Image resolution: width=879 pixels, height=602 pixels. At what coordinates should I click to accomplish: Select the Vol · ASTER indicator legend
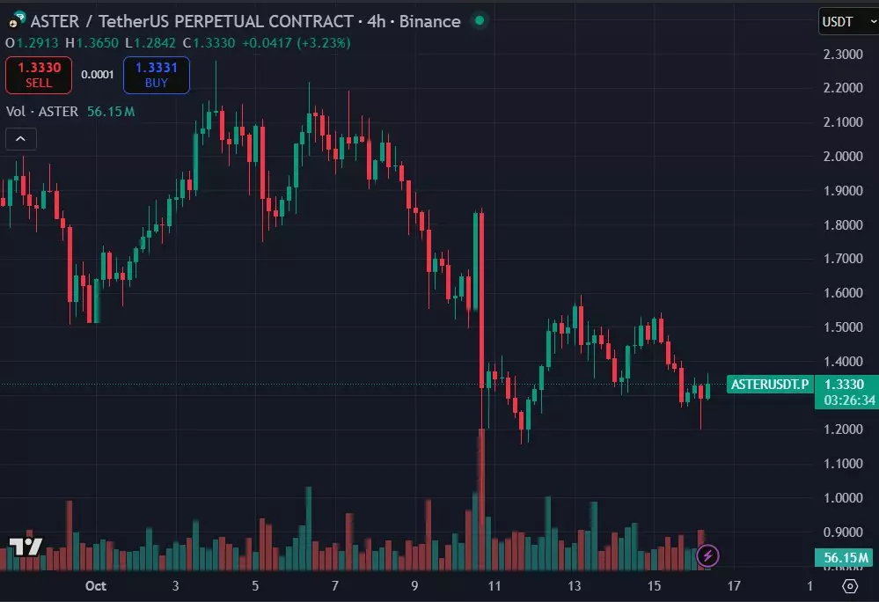pos(42,112)
